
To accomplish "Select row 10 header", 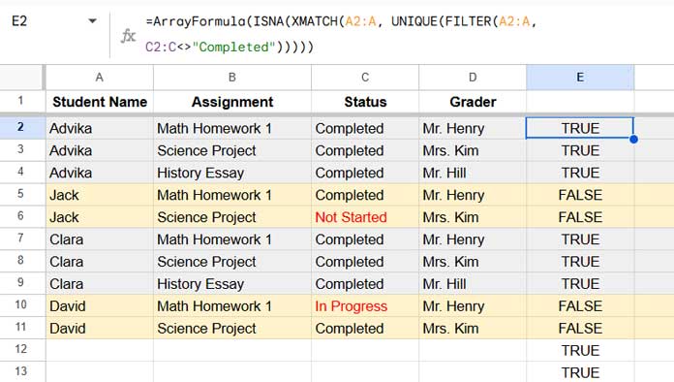I will pos(20,305).
